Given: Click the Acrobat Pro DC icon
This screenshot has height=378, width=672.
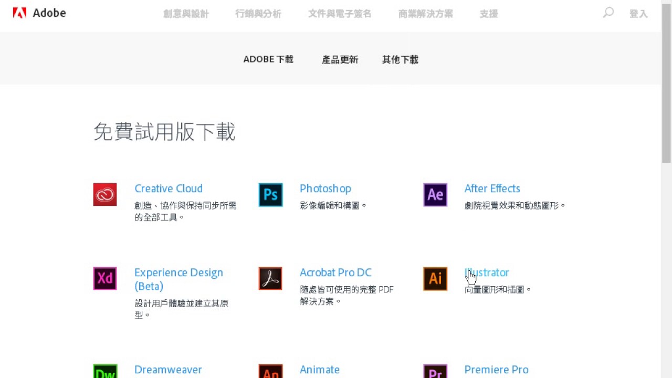Looking at the screenshot, I should [x=270, y=278].
